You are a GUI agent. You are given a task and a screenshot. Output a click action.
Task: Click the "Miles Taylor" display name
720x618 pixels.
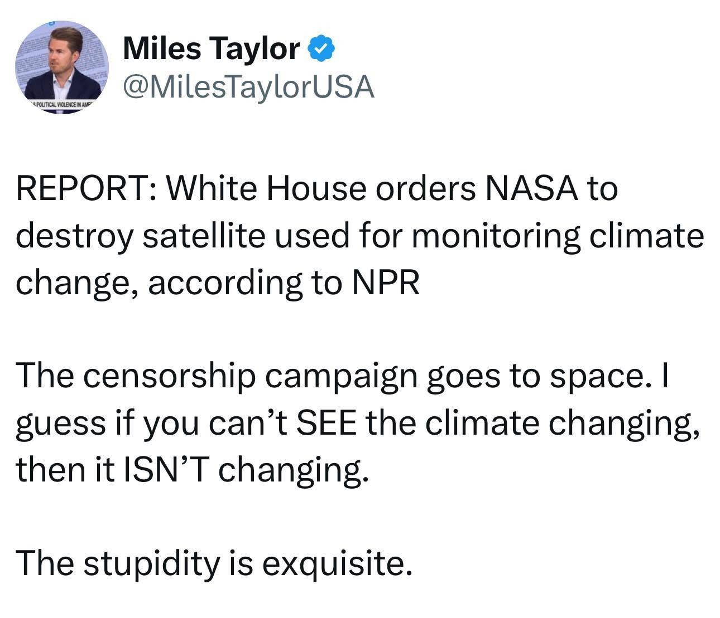tap(211, 48)
